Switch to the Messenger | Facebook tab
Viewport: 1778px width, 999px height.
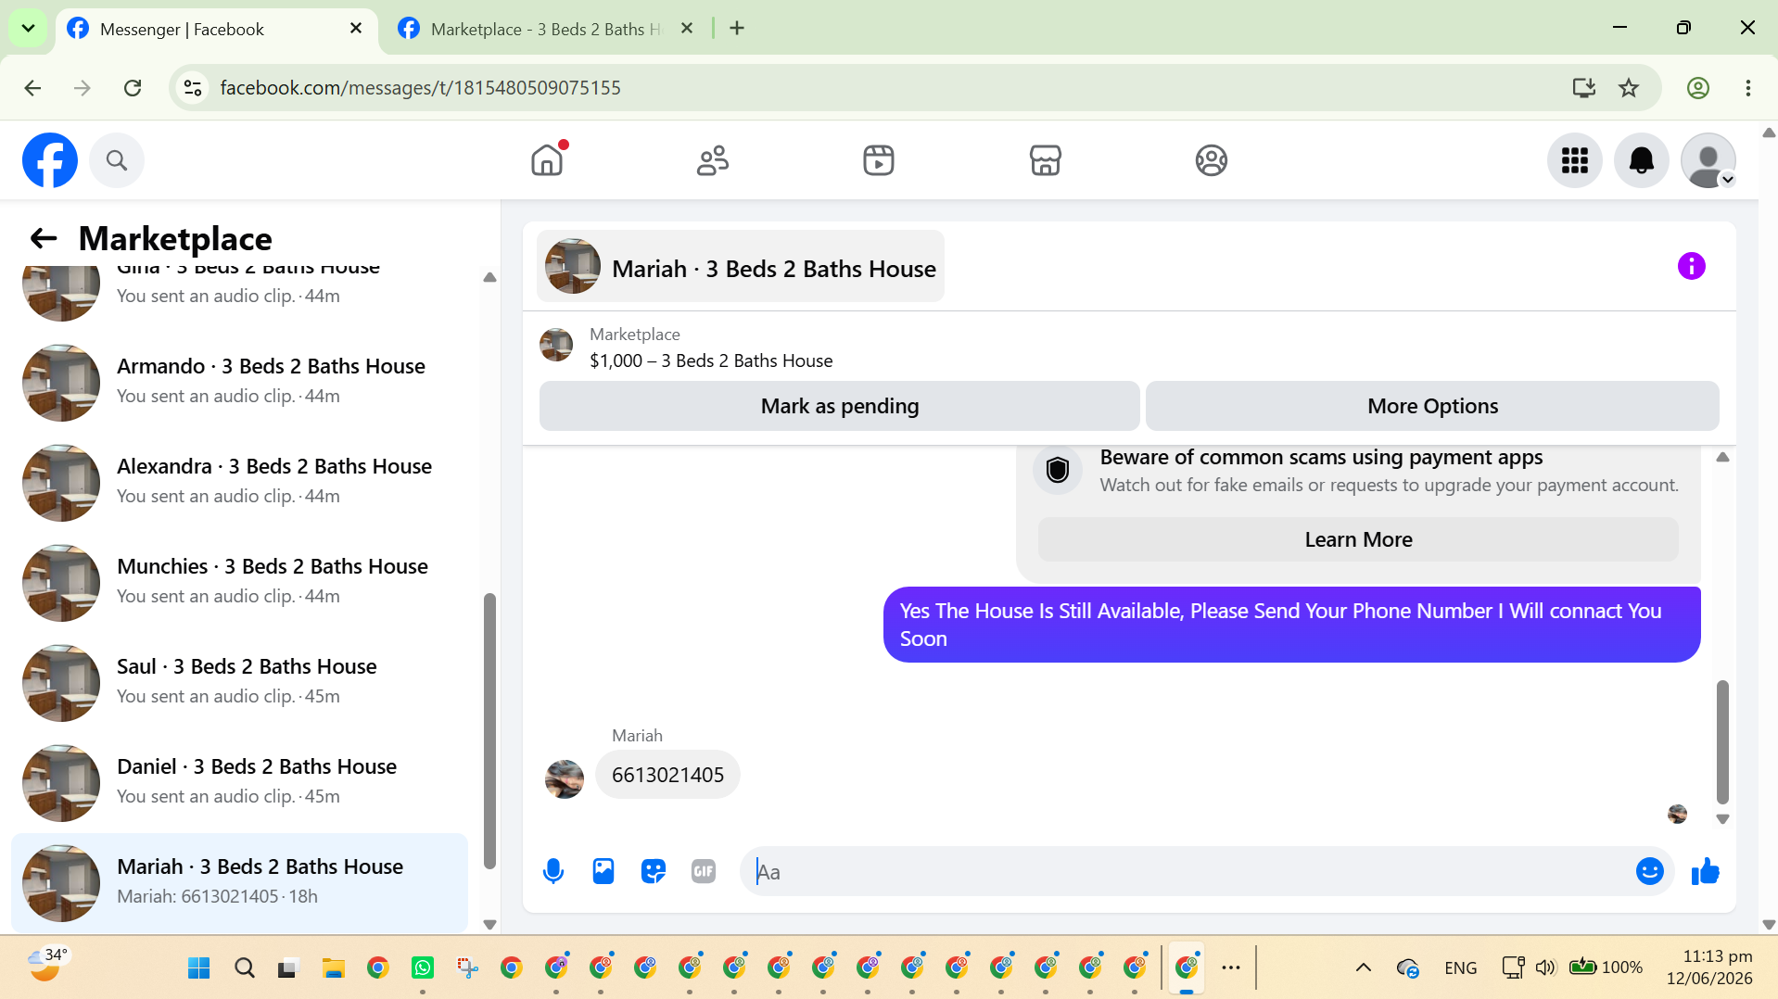217,29
